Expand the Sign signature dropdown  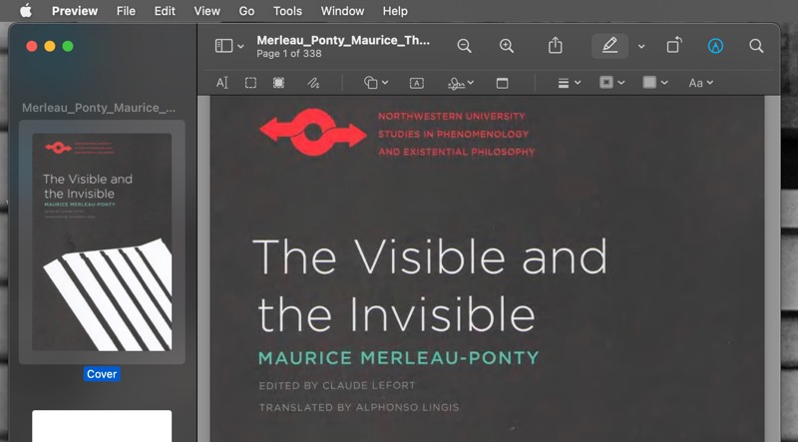click(460, 83)
